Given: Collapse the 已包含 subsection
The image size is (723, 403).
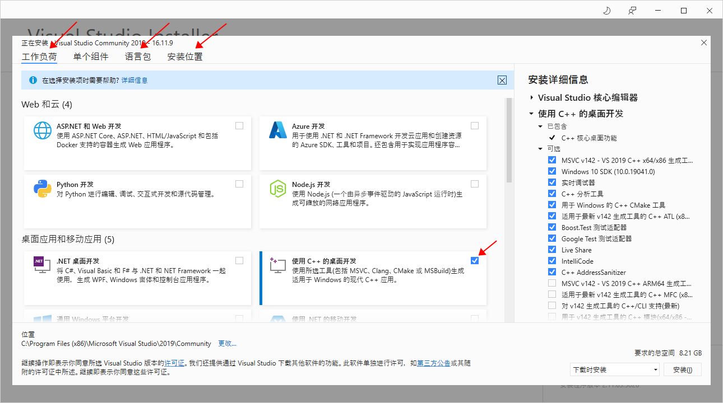Looking at the screenshot, I should (x=541, y=126).
